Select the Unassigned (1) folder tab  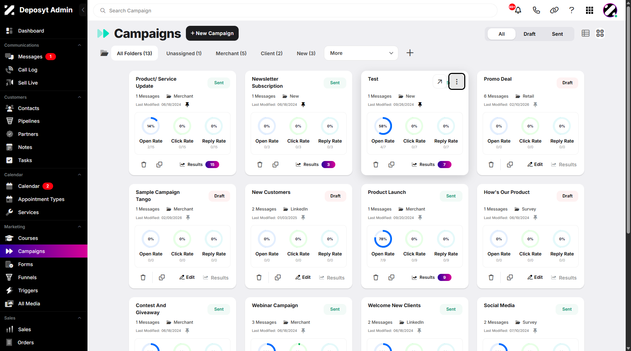[x=184, y=53]
